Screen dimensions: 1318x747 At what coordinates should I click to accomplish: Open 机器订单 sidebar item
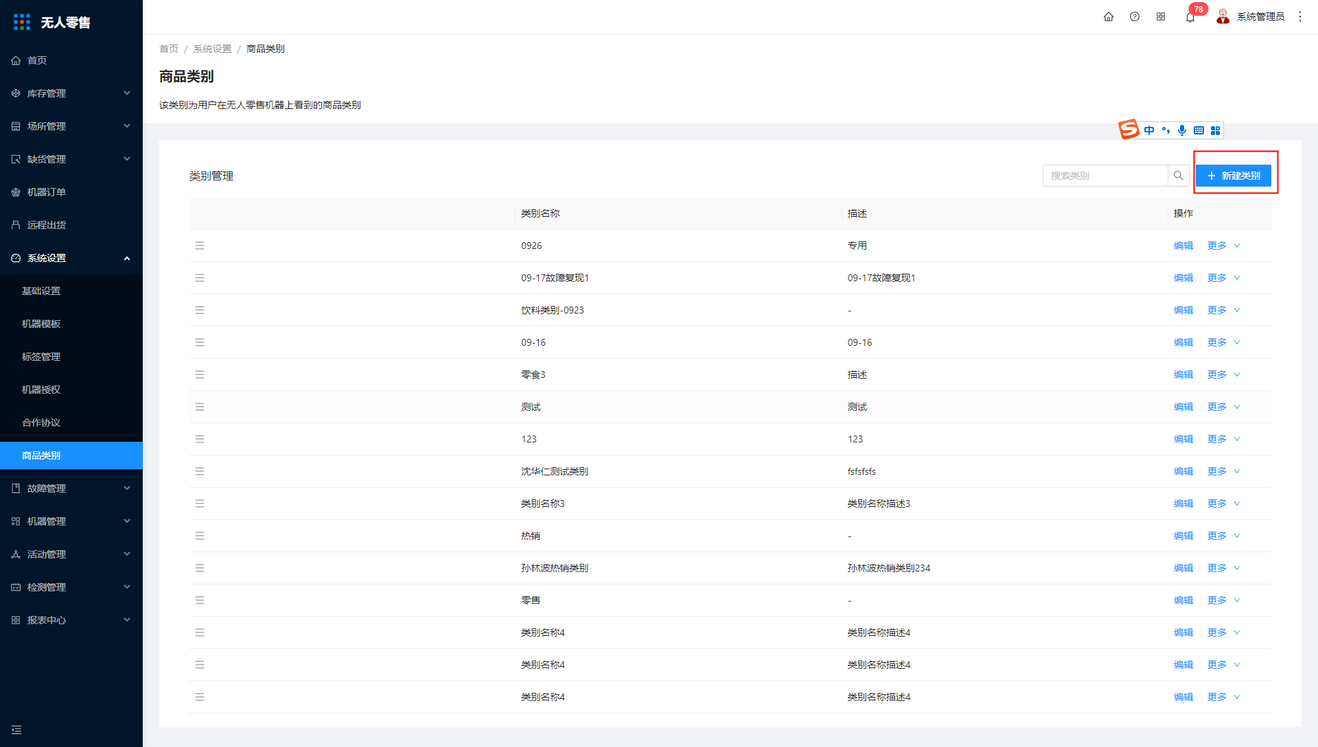(71, 192)
